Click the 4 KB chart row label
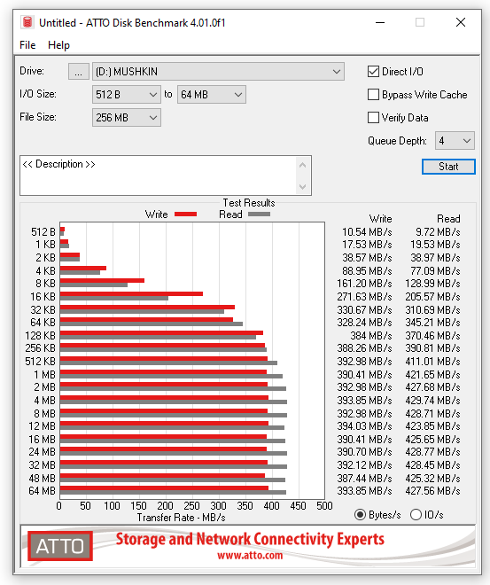The height and width of the screenshot is (585, 490). 45,271
